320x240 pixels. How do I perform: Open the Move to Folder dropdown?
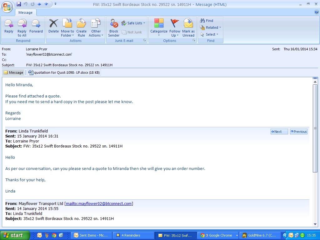click(67, 27)
